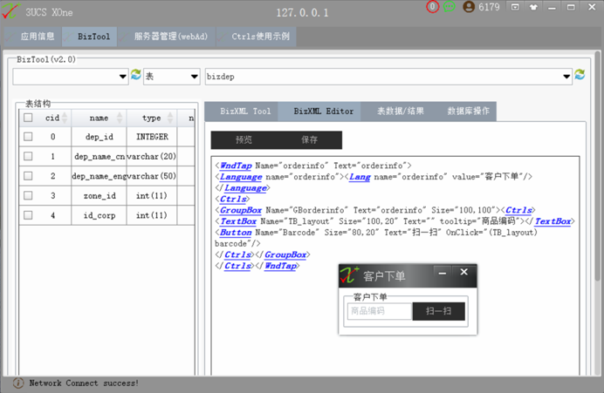Open the green chat bubble icon
The width and height of the screenshot is (604, 393).
tap(449, 7)
